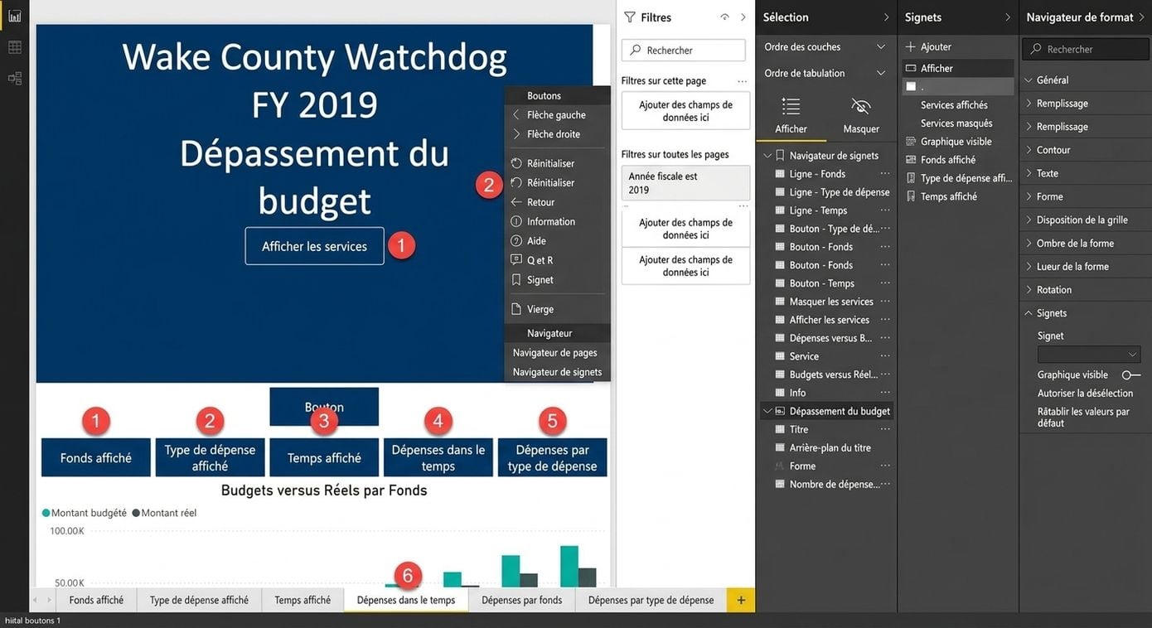Click the Temps affiché button on canvas
This screenshot has height=628, width=1152.
[324, 457]
